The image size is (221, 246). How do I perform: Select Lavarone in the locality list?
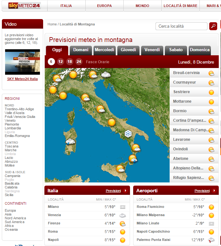point(194,140)
